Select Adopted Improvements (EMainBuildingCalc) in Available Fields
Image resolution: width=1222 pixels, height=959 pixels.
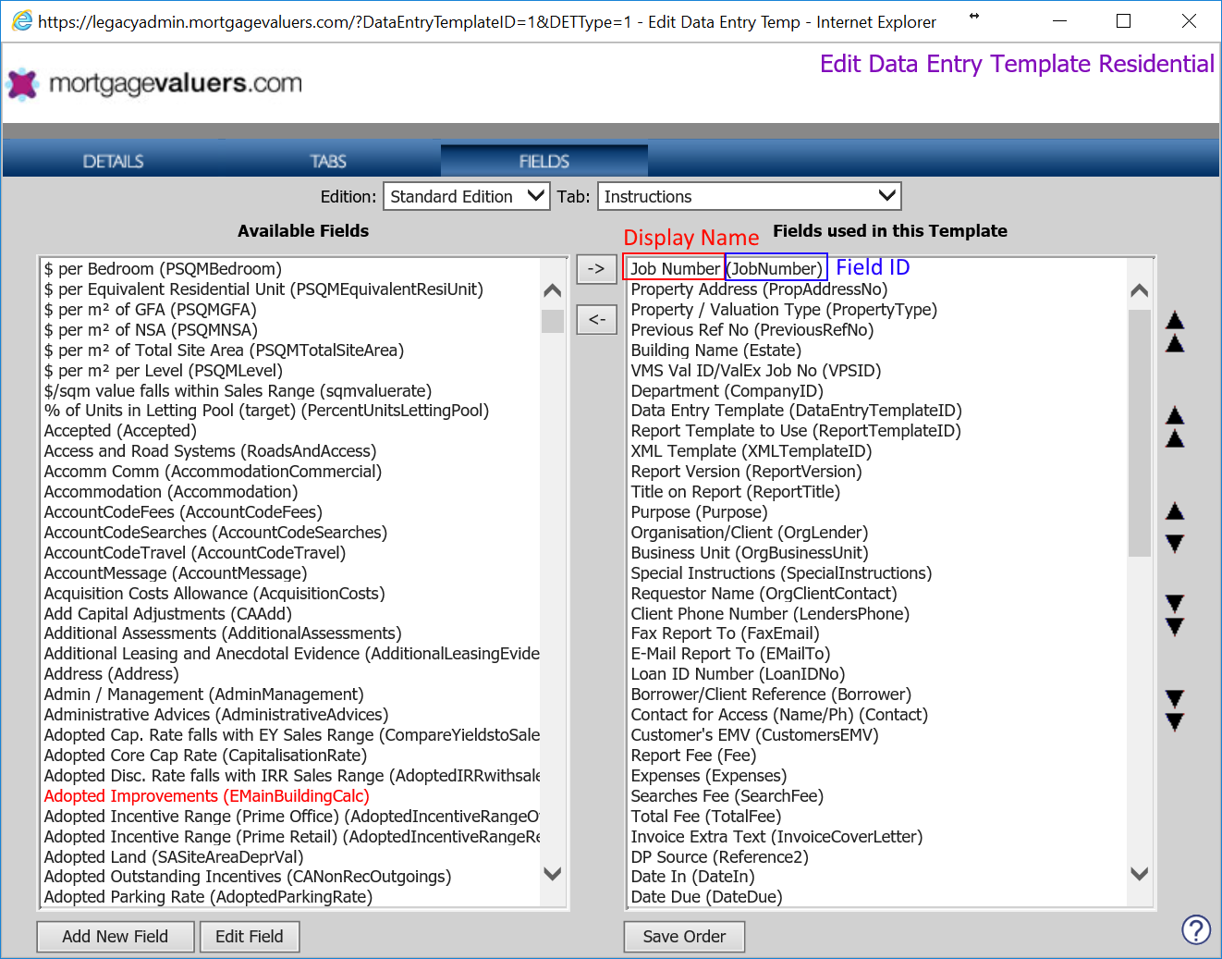206,796
